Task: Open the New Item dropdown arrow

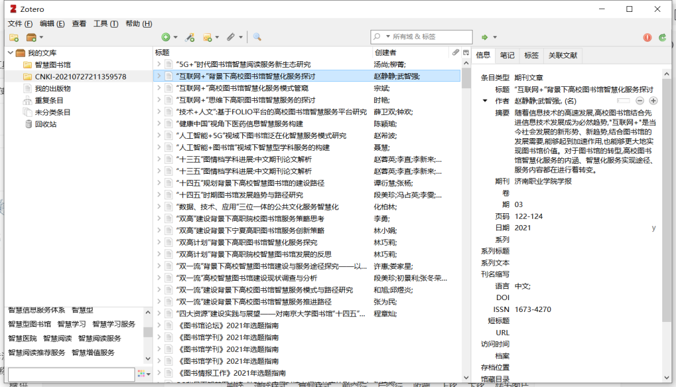Action: (175, 38)
